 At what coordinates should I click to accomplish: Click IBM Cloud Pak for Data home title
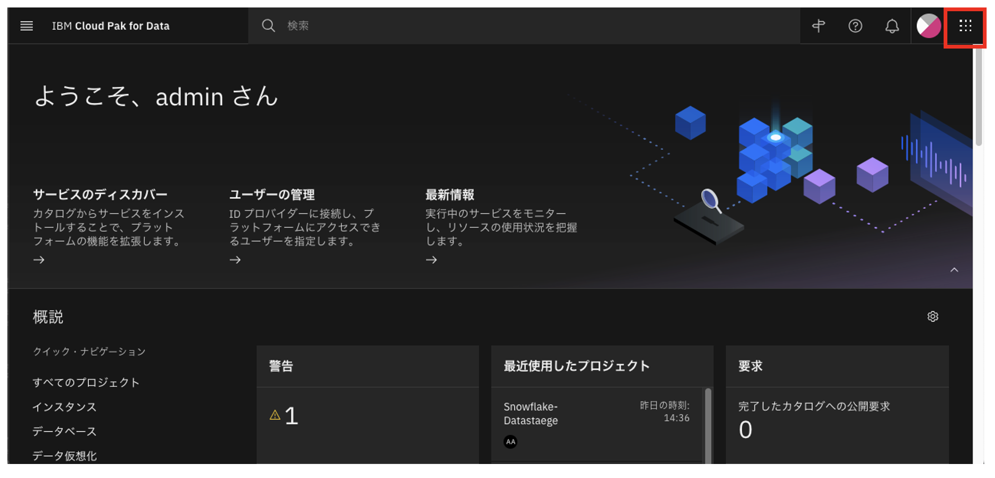[x=111, y=26]
